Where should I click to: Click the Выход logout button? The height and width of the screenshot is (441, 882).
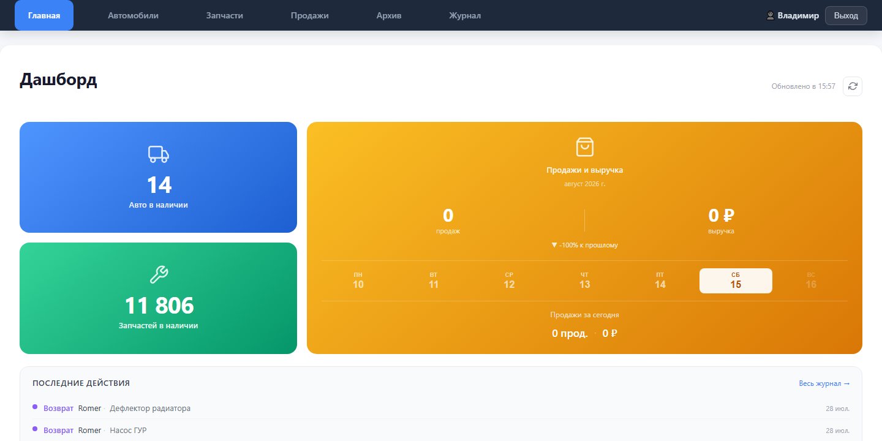[846, 15]
